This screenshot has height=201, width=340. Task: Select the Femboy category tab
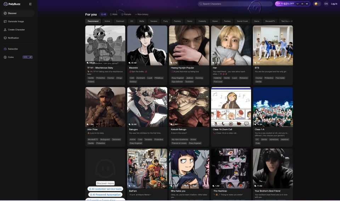pos(177,21)
